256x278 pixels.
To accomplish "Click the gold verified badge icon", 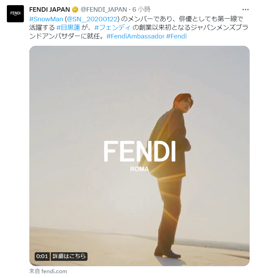I will 75,9.
